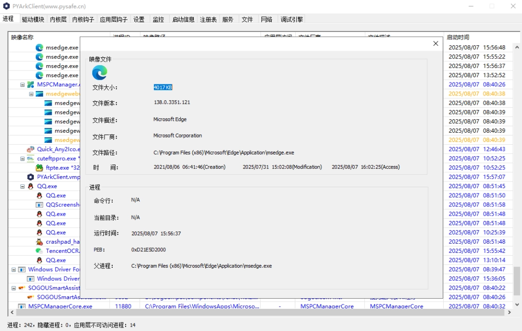Click the TencentOCR process icon
The image size is (522, 331).
40,251
